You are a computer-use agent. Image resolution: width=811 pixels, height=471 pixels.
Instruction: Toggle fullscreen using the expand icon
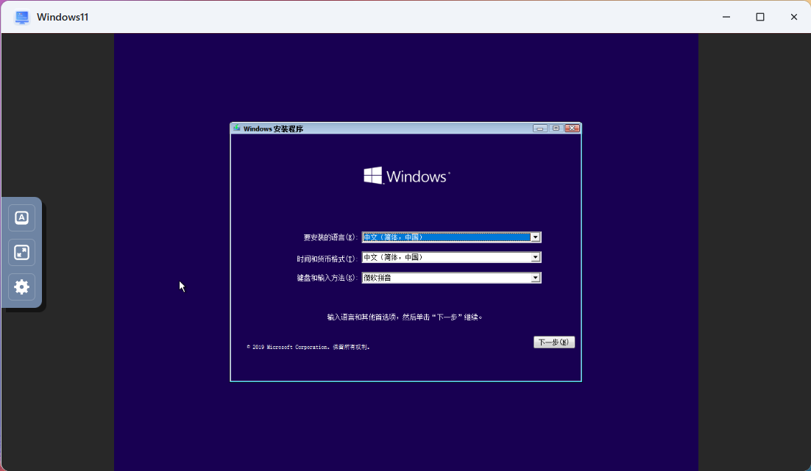click(22, 253)
